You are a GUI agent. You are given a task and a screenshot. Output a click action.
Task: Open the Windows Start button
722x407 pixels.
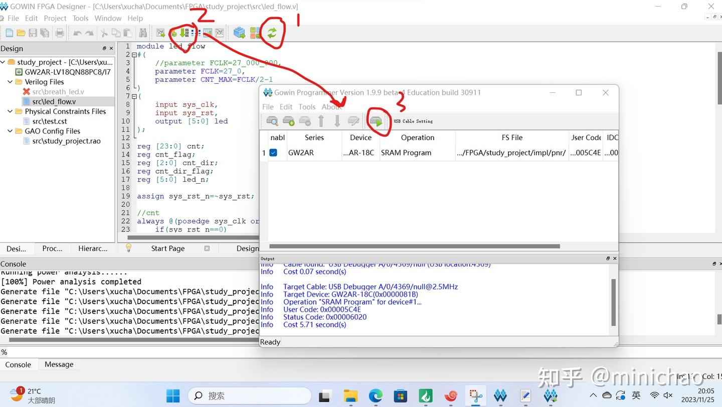pyautogui.click(x=173, y=395)
